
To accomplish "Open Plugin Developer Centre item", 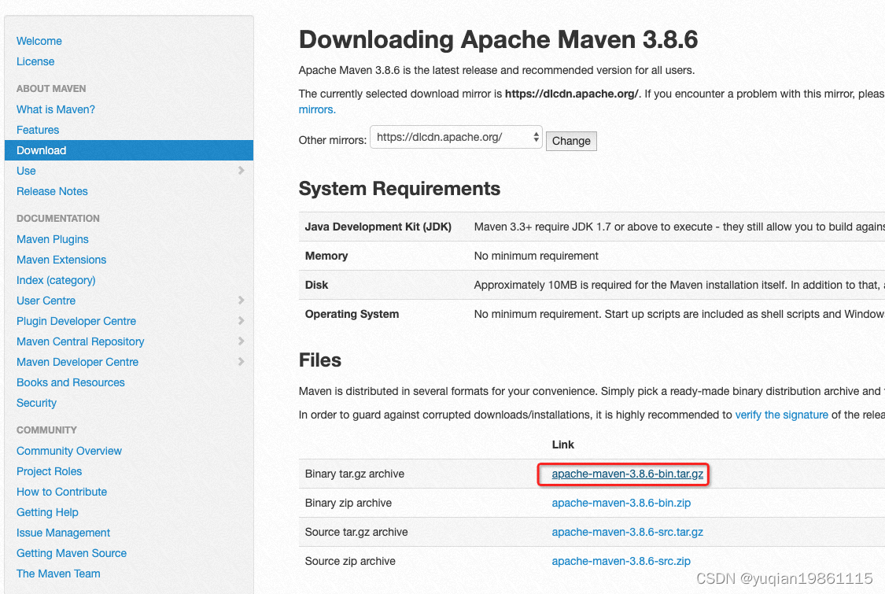I will click(76, 321).
